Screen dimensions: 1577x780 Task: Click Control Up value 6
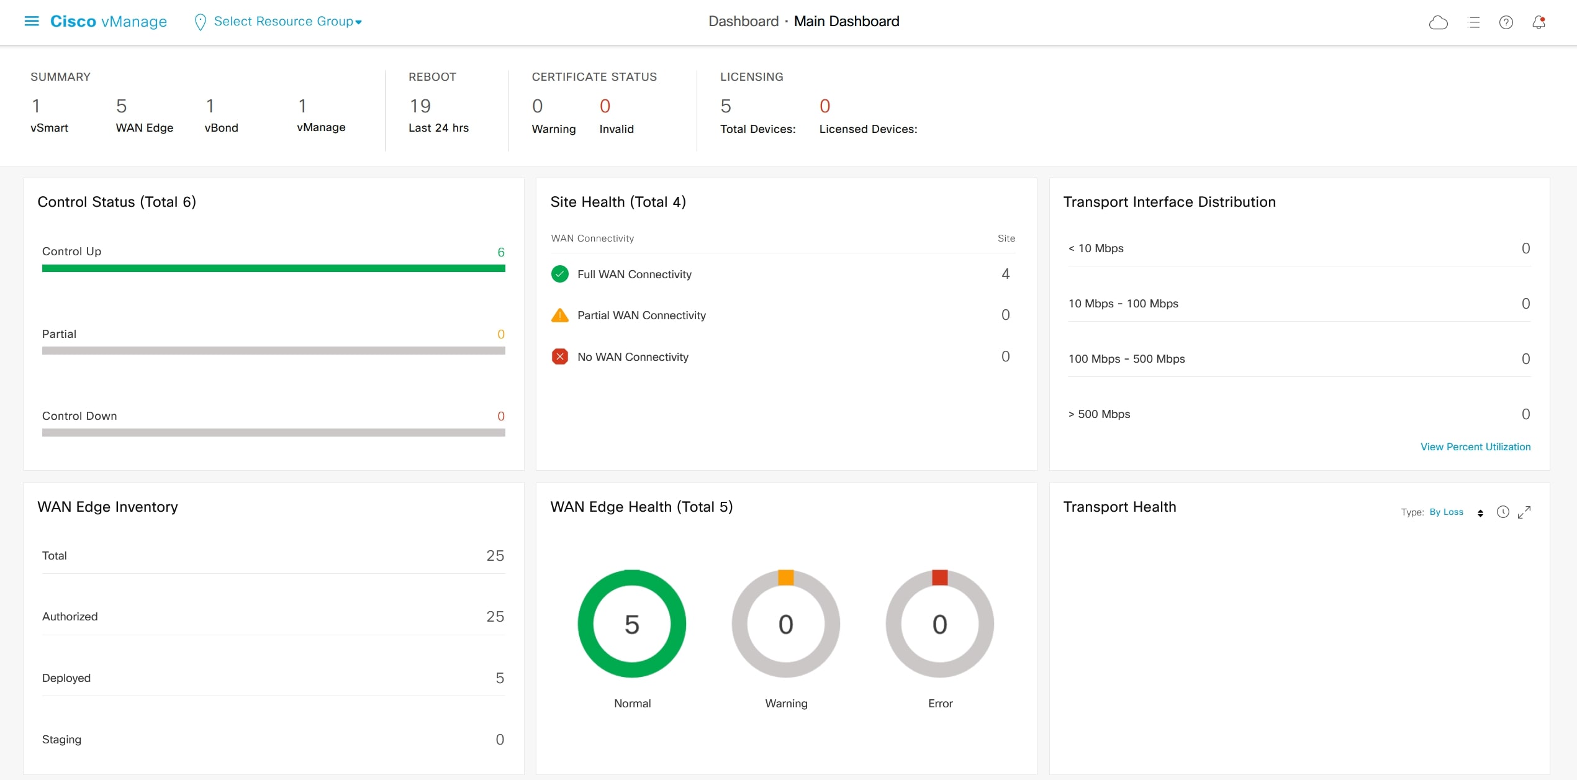click(500, 252)
